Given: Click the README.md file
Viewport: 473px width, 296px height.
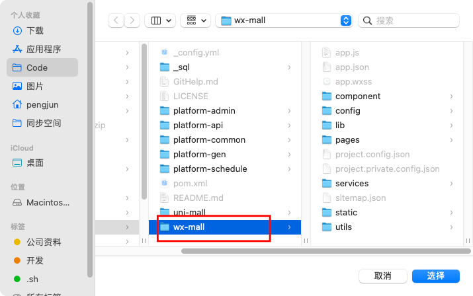Looking at the screenshot, I should click(x=225, y=198).
